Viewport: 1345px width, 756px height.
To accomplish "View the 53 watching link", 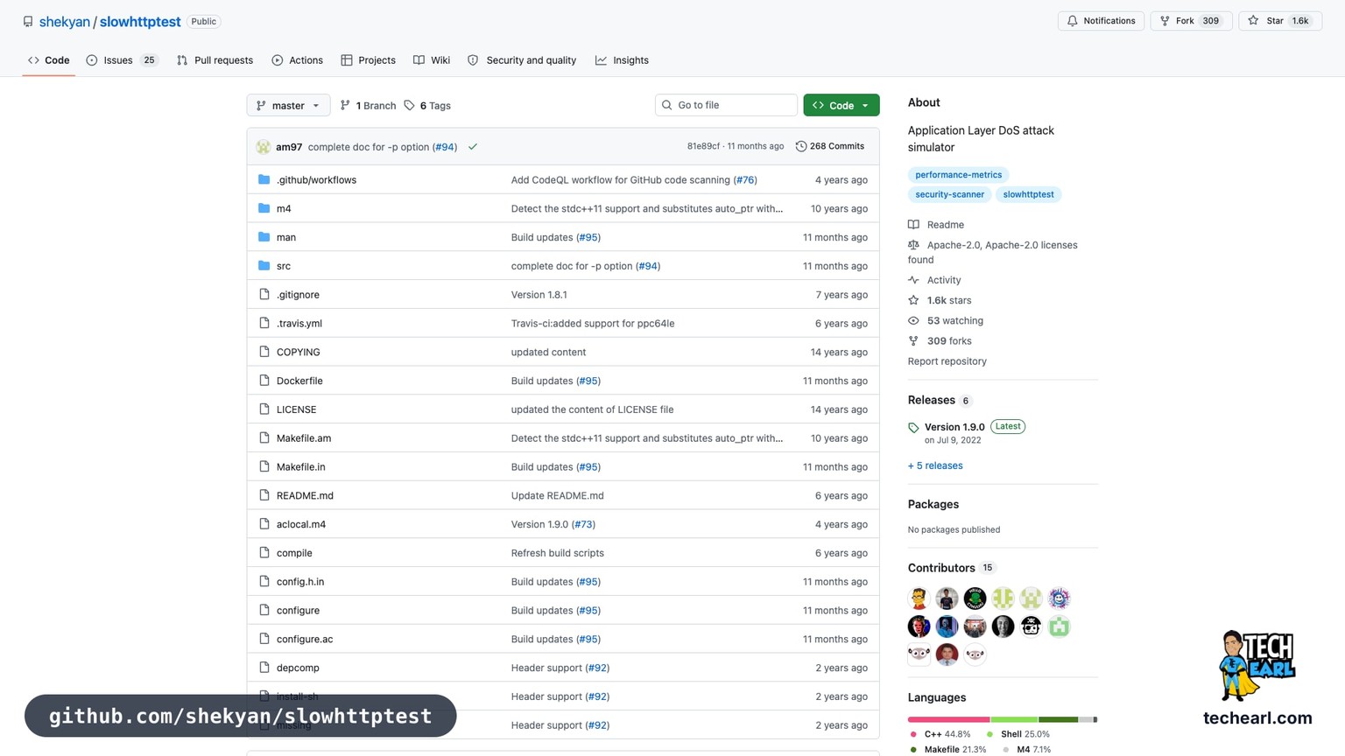I will (x=946, y=321).
